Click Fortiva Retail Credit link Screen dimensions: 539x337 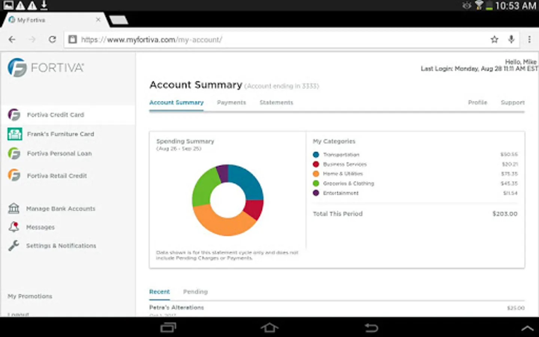tap(57, 175)
